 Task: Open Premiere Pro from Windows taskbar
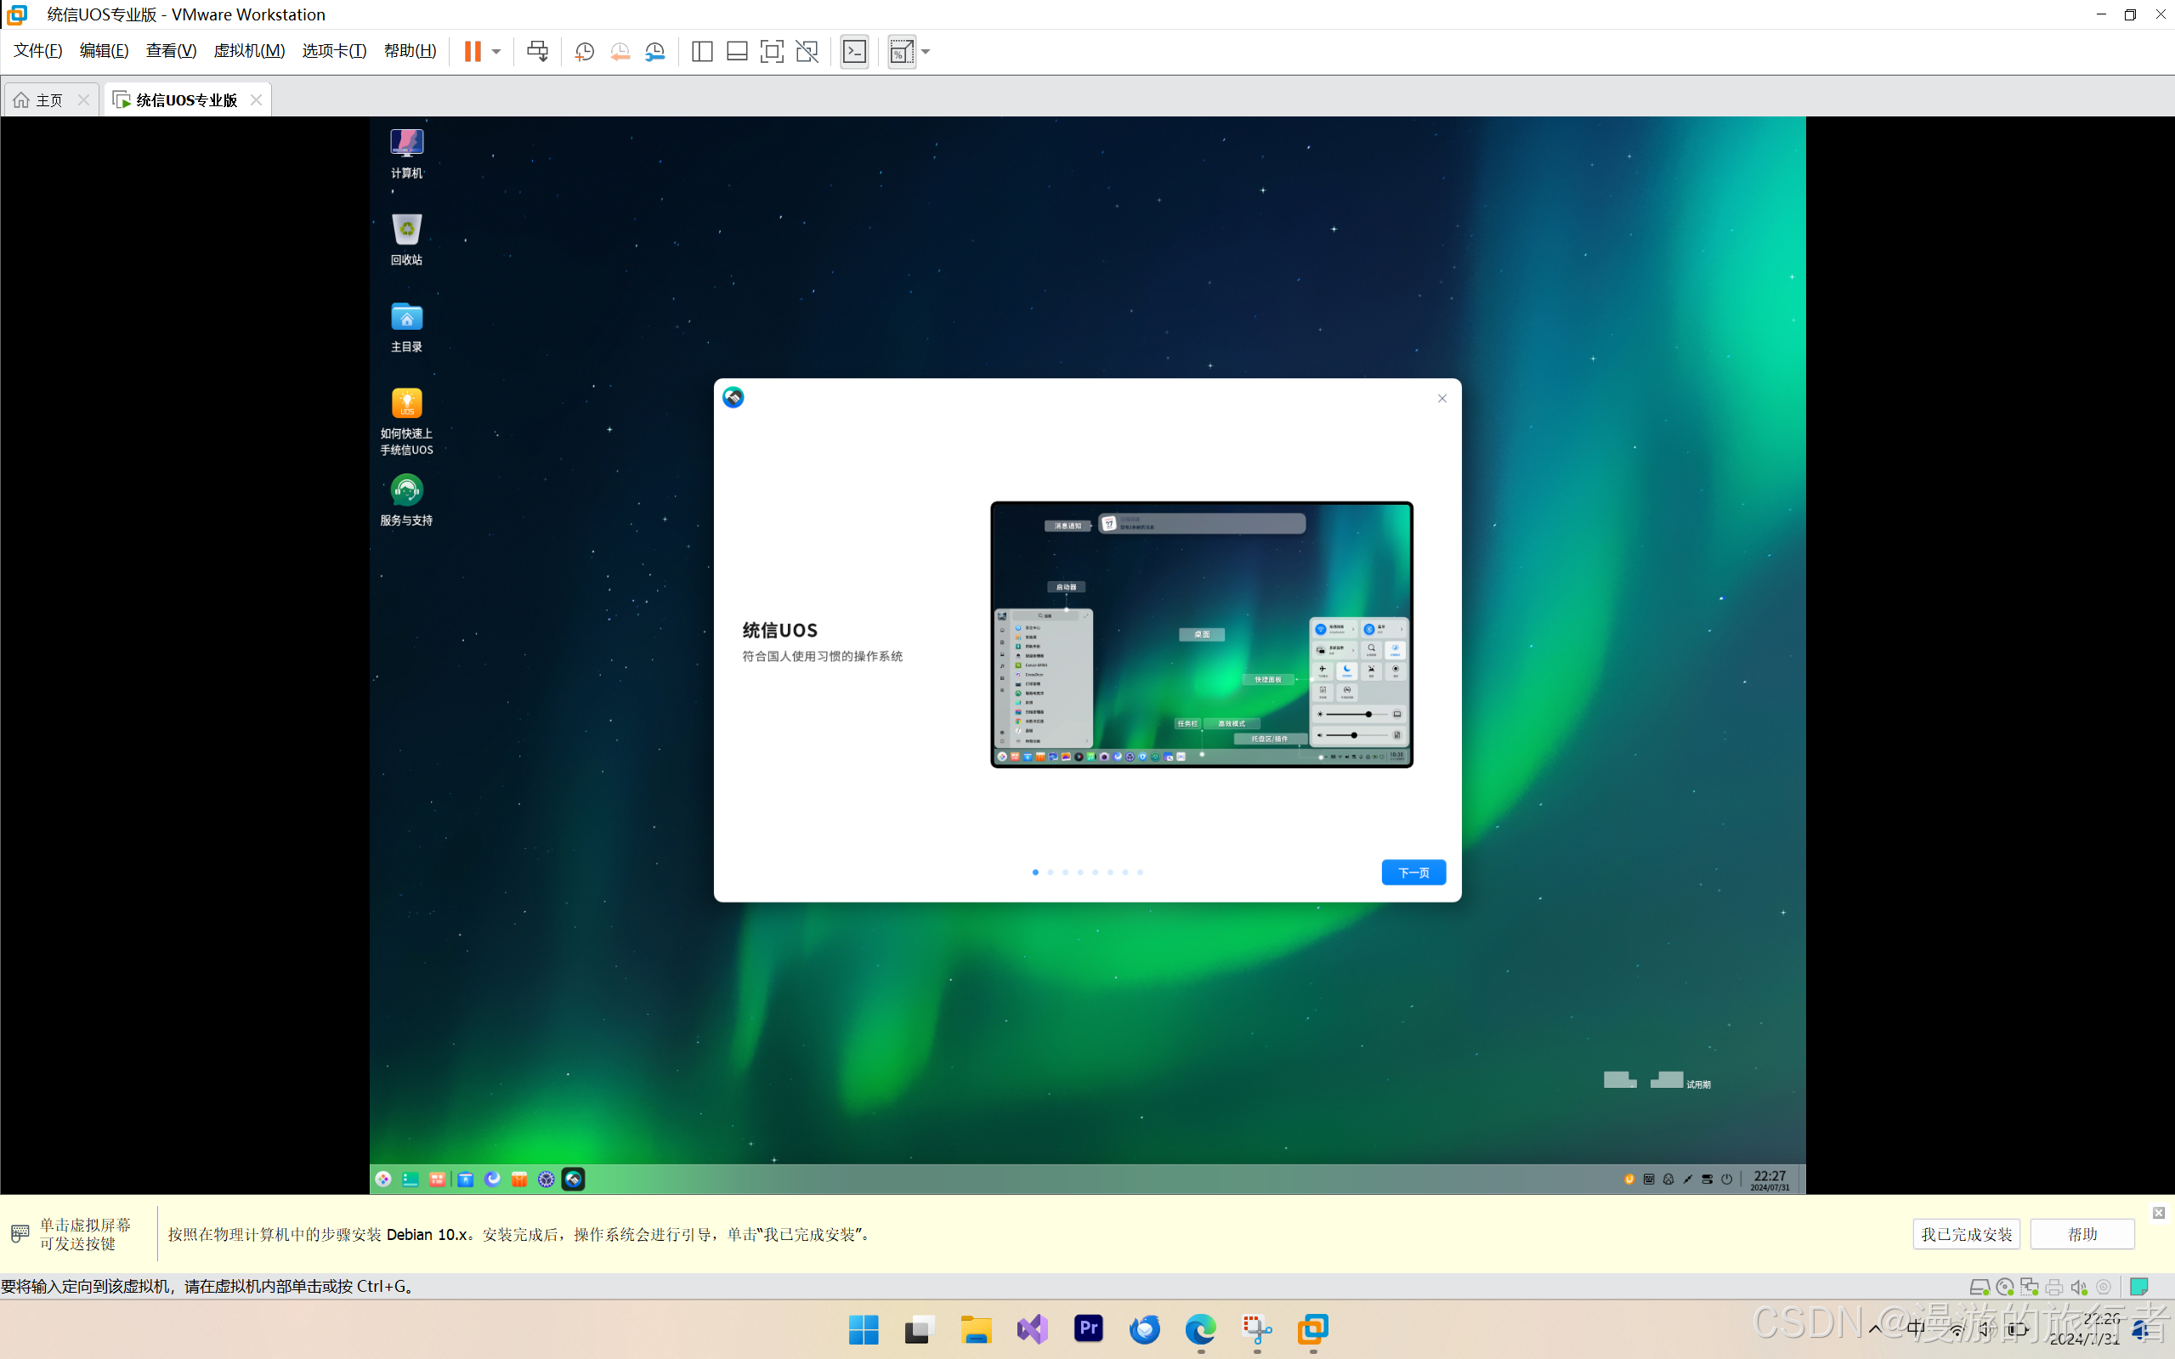[1089, 1329]
